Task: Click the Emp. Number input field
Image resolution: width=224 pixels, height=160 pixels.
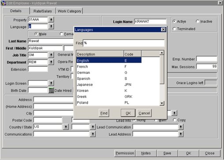Action: pyautogui.click(x=207, y=59)
